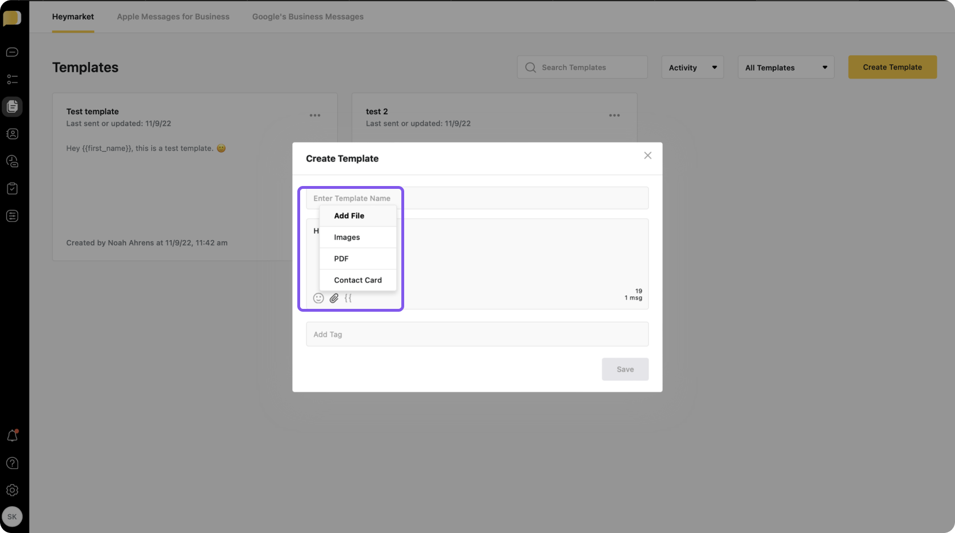Select PDF in the Add File menu

(x=341, y=259)
